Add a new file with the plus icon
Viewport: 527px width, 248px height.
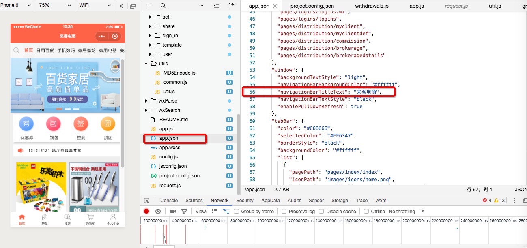(148, 6)
